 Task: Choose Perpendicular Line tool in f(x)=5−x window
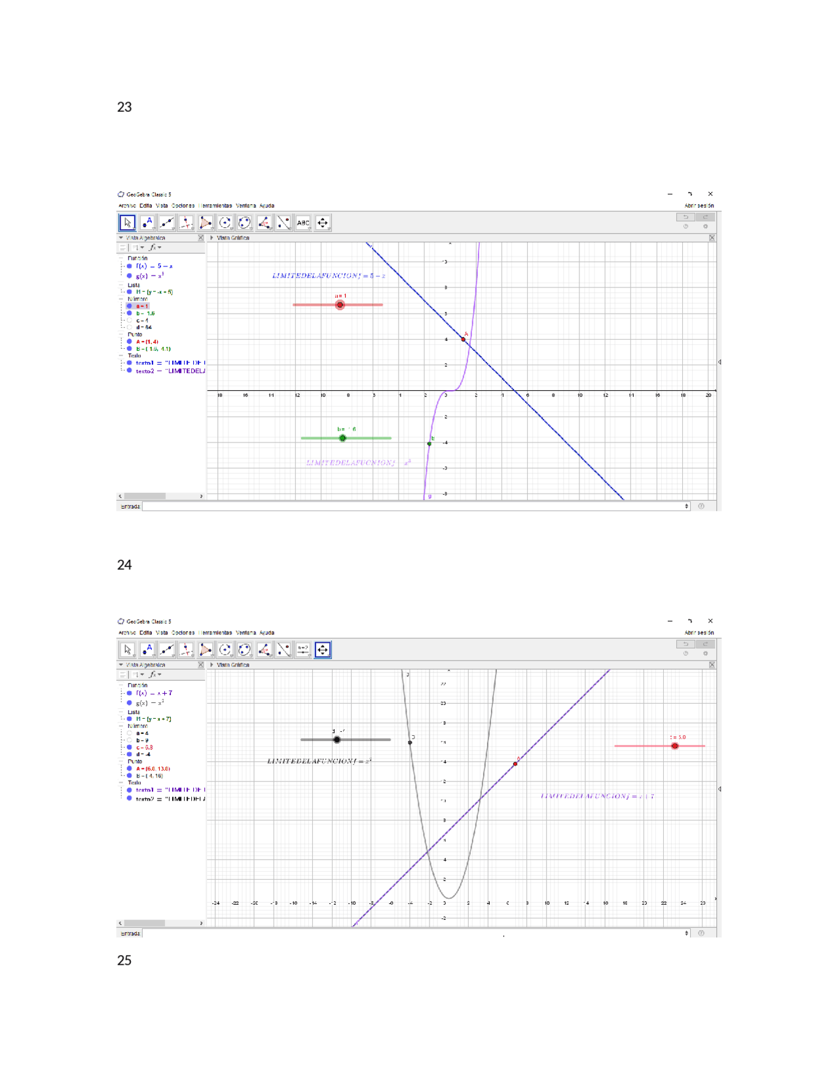click(187, 223)
